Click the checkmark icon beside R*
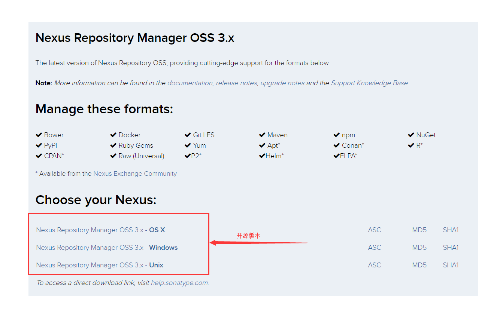This screenshot has height=310, width=500. click(x=411, y=145)
